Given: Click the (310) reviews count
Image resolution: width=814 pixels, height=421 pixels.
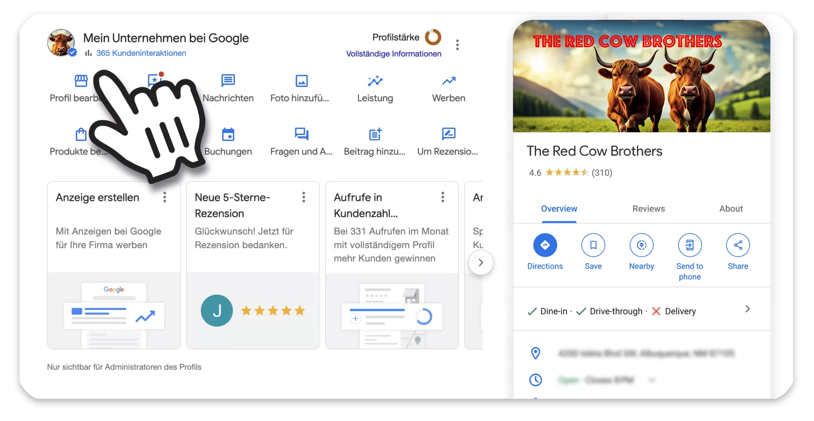Looking at the screenshot, I should coord(602,173).
